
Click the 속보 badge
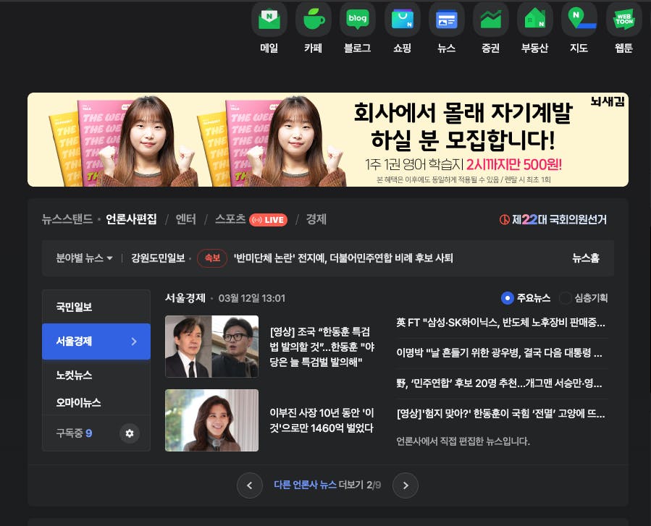[x=212, y=258]
